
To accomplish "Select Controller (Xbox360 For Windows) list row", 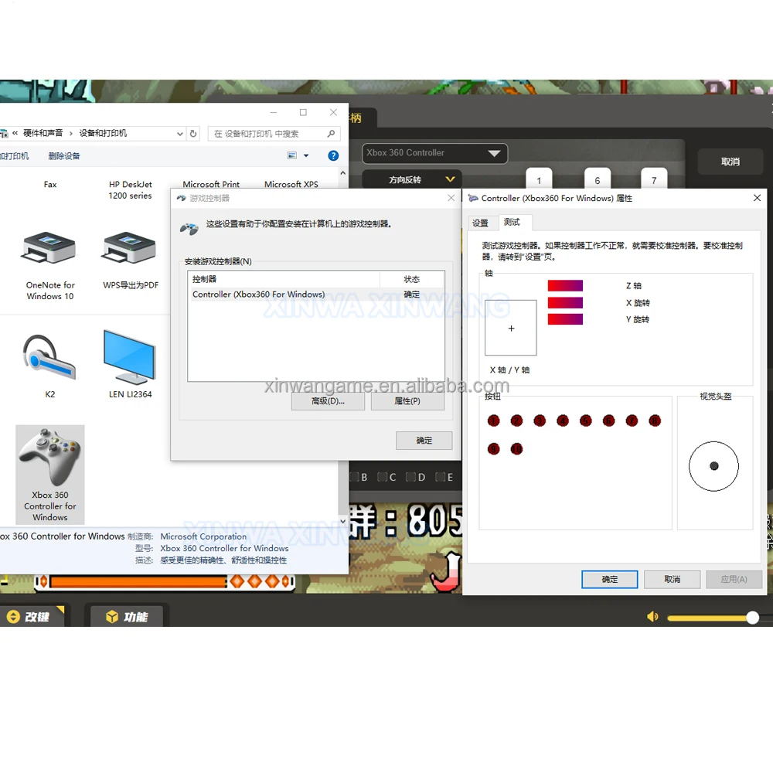I will (315, 295).
